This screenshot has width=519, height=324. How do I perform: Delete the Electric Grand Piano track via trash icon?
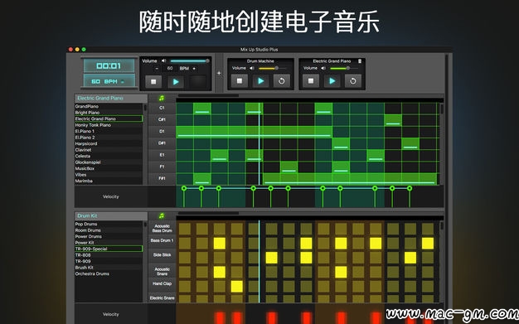click(360, 60)
